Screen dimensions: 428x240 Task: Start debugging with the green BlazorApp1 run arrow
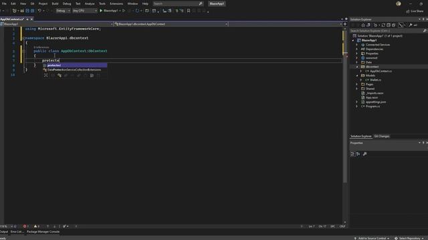tap(101, 11)
